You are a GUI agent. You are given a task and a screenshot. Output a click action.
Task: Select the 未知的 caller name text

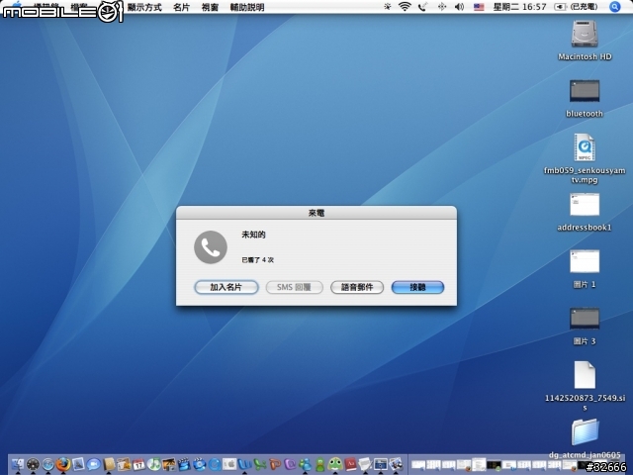[253, 235]
